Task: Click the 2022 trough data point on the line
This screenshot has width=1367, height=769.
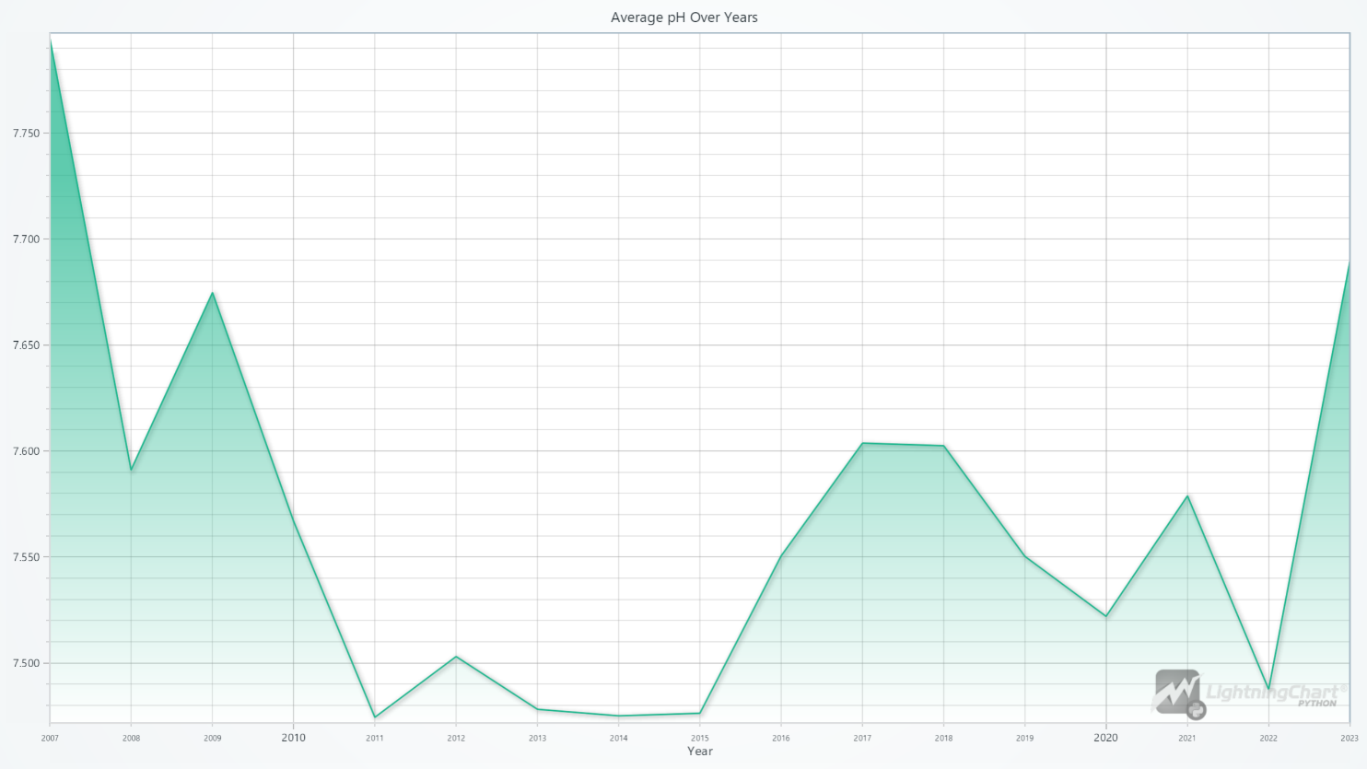Action: coord(1268,689)
